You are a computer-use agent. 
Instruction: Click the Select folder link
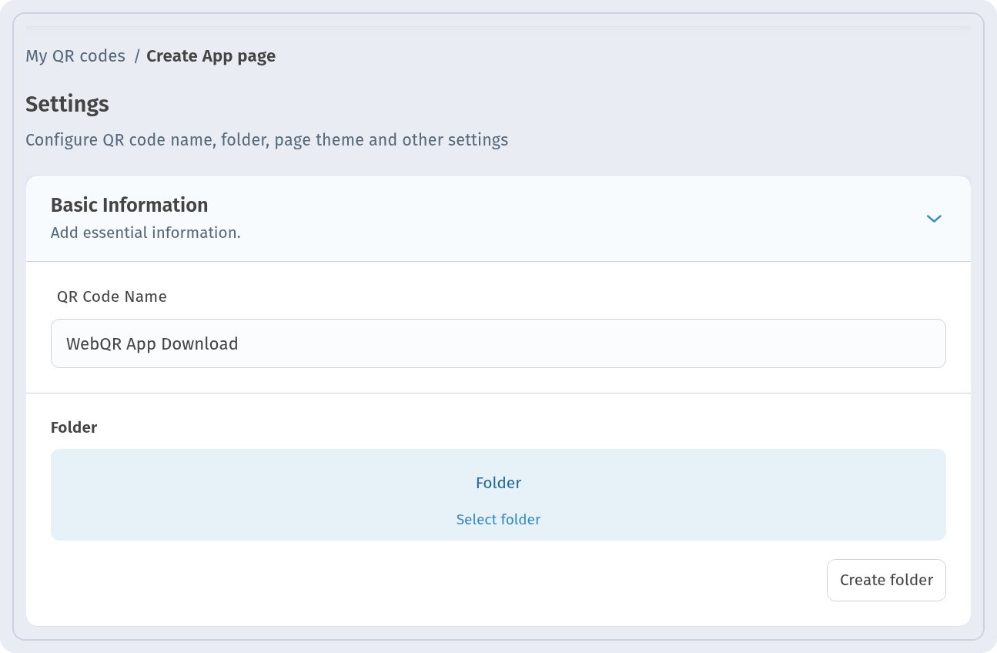point(498,520)
